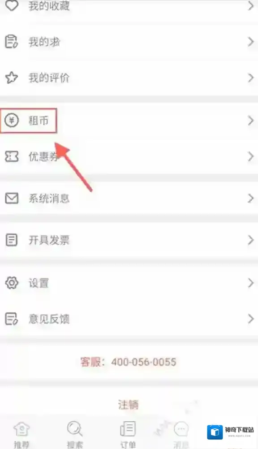
Task: Tap the feedback note icon for 意见反馈
Action: pos(12,319)
